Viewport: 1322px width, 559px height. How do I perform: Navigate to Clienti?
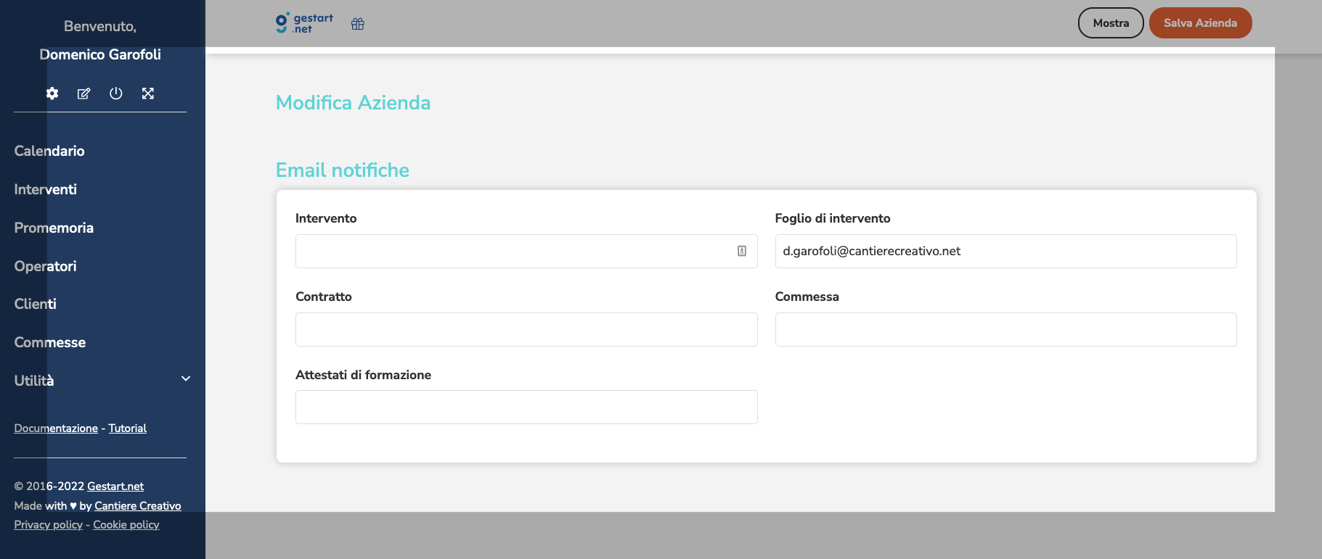pos(36,304)
